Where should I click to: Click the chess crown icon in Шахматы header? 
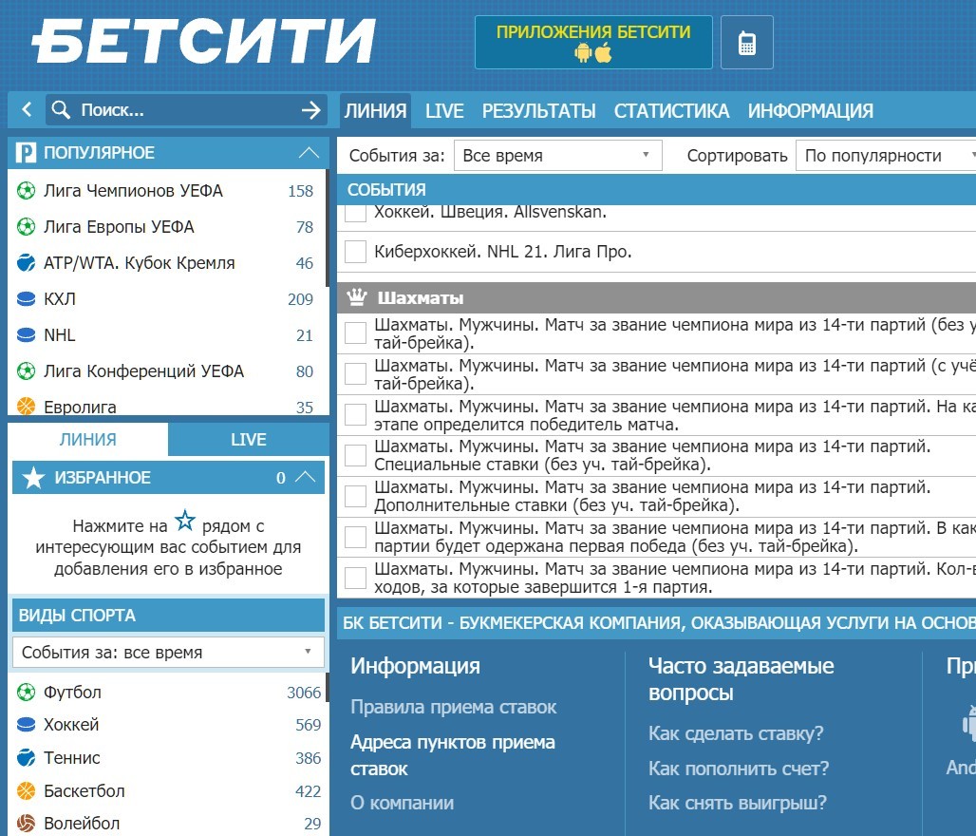357,297
